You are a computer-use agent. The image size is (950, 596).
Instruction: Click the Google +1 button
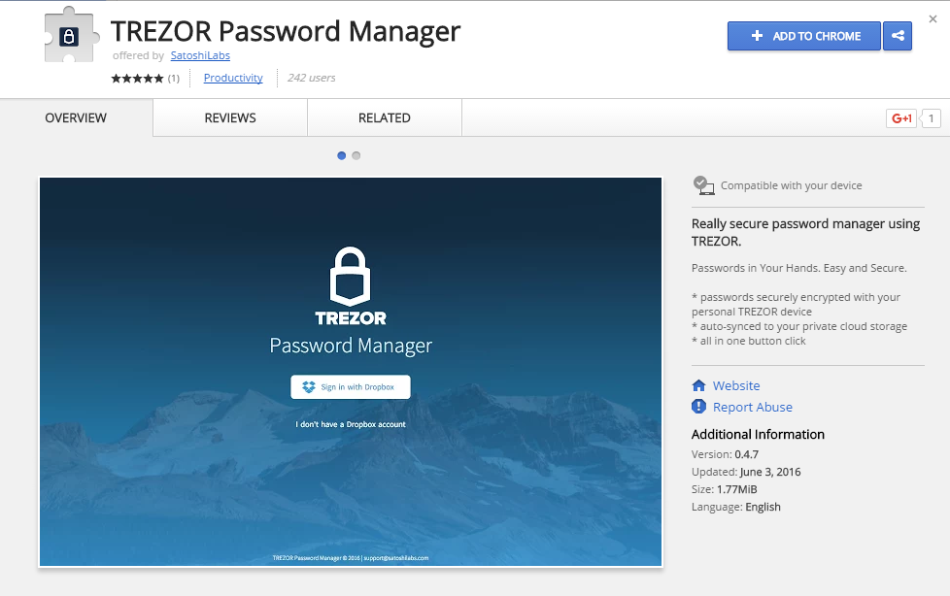click(x=901, y=118)
